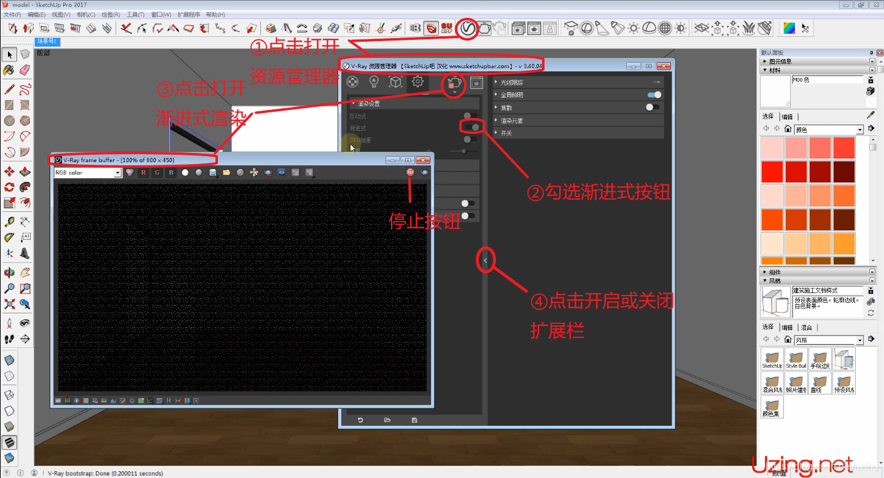Collapse render settings section (渲染设置)
884x478 pixels.
pos(414,104)
